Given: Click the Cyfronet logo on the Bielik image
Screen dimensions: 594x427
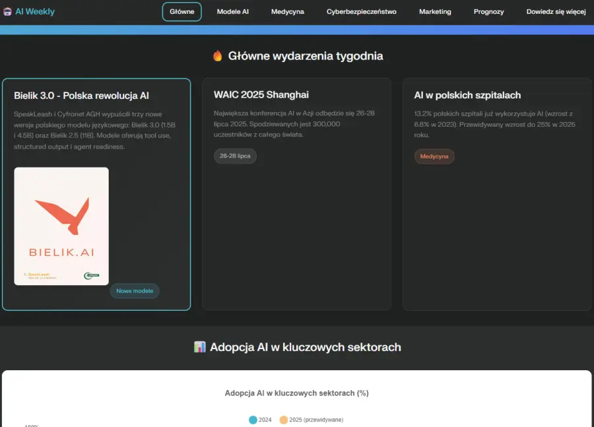Looking at the screenshot, I should pos(92,276).
